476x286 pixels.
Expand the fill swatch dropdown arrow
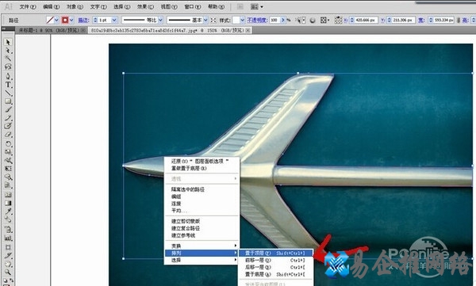pos(56,21)
